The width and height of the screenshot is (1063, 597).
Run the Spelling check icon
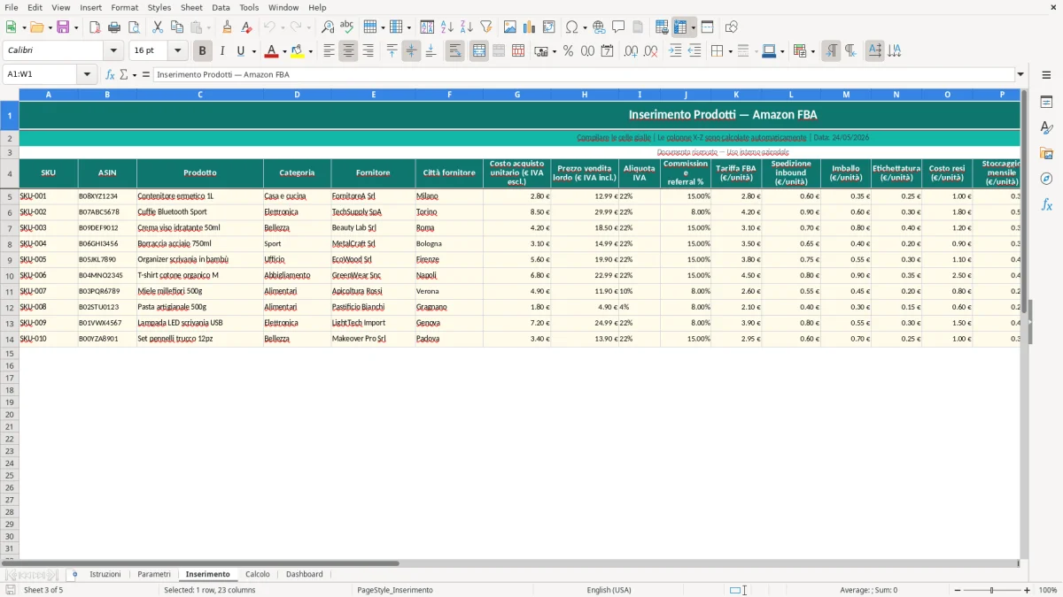point(346,27)
